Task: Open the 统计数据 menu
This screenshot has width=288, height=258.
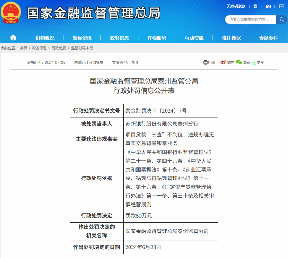Action: click(x=231, y=38)
